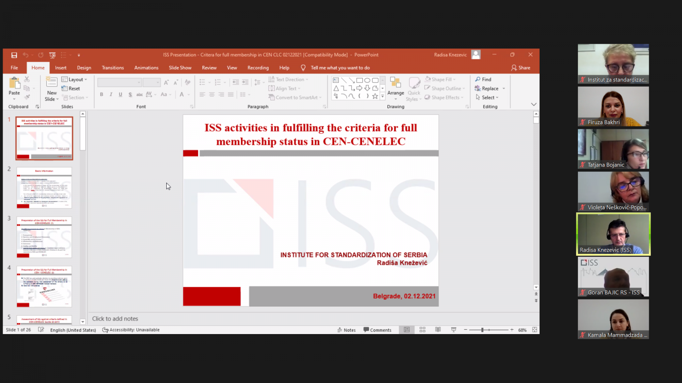The height and width of the screenshot is (383, 682).
Task: Click Replace in the Editing group
Action: (x=487, y=89)
